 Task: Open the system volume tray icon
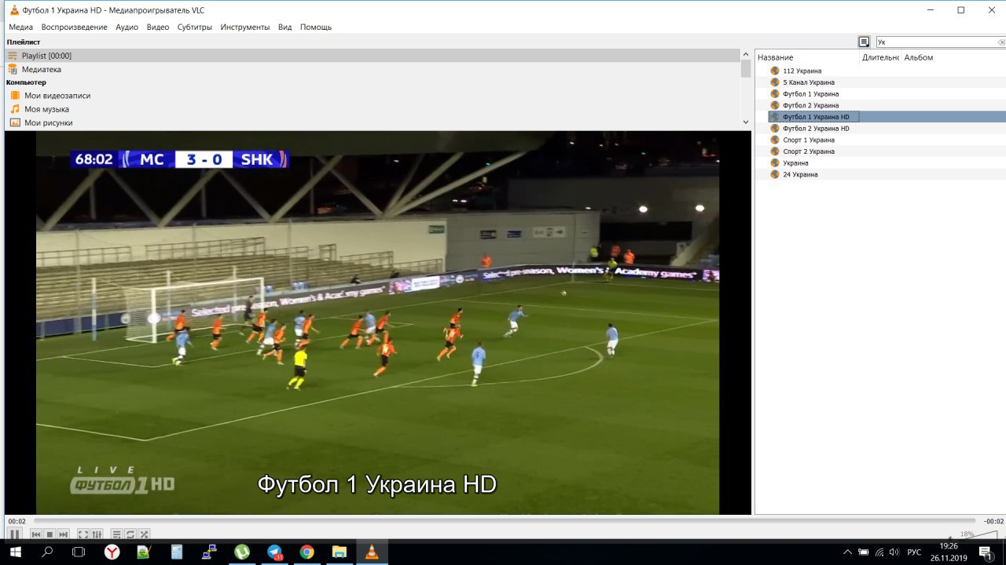coord(894,552)
